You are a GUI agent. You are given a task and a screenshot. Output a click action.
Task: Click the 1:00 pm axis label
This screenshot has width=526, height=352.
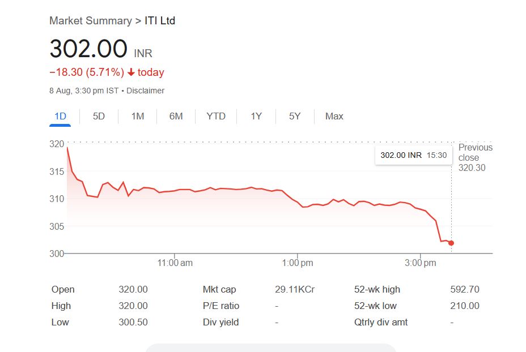point(298,263)
